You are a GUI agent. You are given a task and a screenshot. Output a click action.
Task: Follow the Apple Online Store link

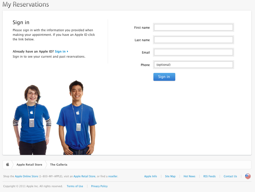coord(26,176)
